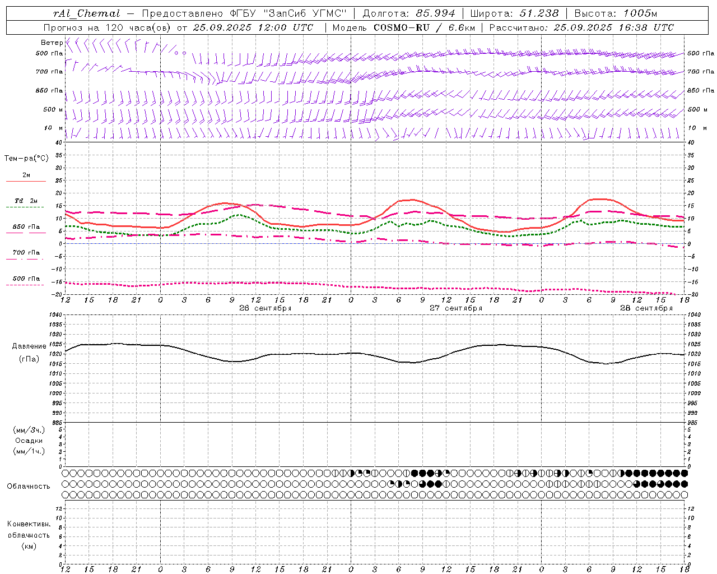717x574 pixels.
Task: Click the 'Давление' pressure panel label
Action: click(29, 346)
